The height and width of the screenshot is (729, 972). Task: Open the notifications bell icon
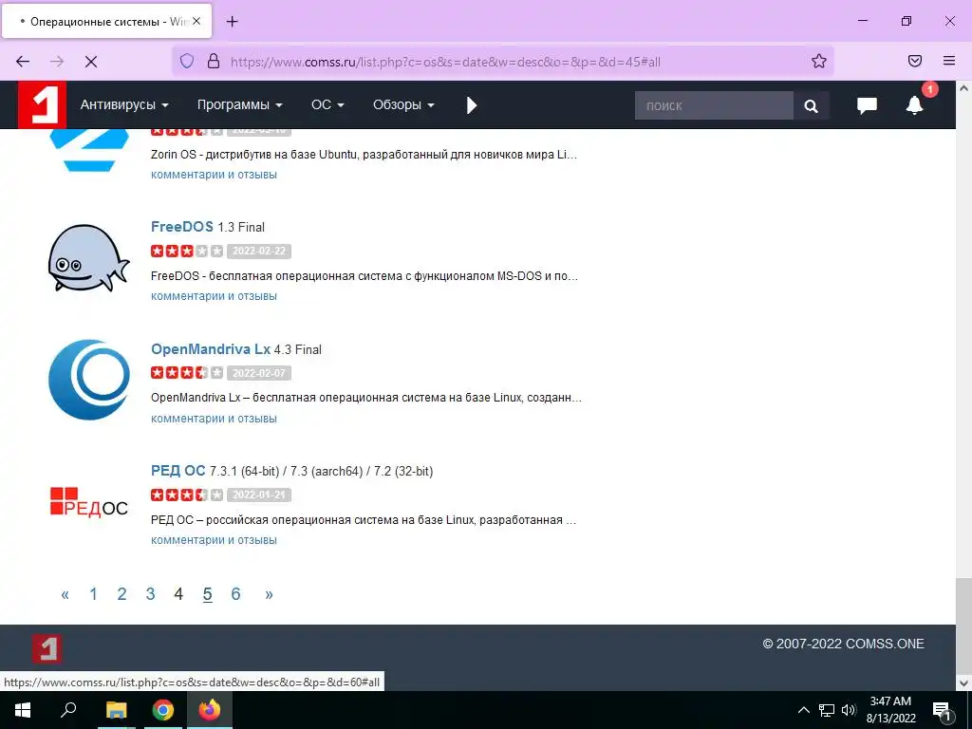914,105
